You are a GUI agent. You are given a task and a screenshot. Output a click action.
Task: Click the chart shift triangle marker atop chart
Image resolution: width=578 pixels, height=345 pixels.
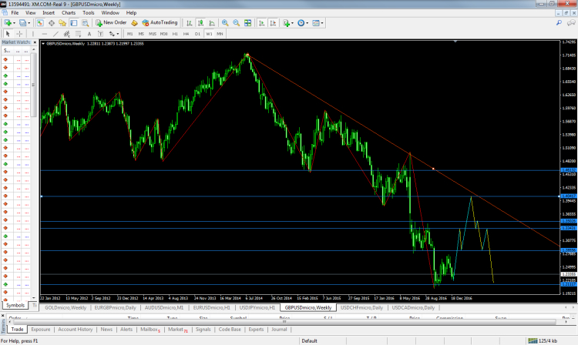click(x=455, y=42)
